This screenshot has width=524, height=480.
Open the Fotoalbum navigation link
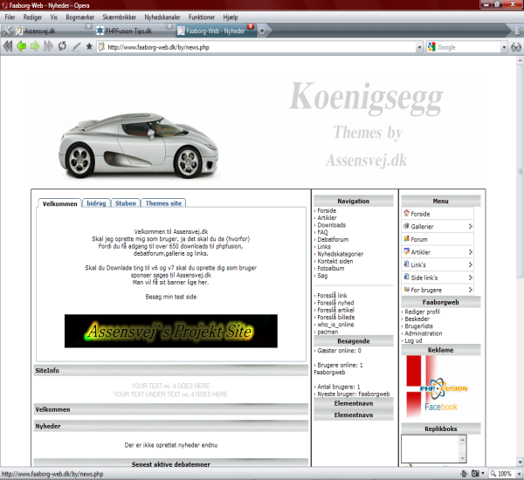[330, 268]
